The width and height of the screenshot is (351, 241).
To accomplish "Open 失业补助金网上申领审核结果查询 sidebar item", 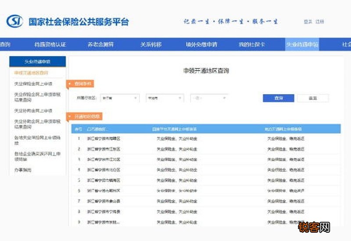I will [37, 124].
